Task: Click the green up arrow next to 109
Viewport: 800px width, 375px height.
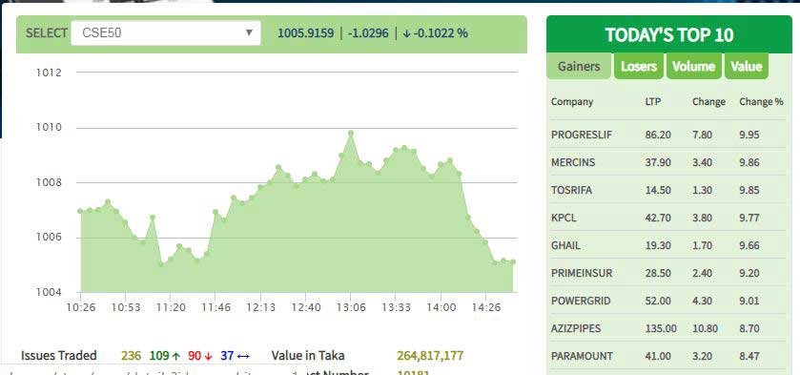Action: tap(176, 356)
